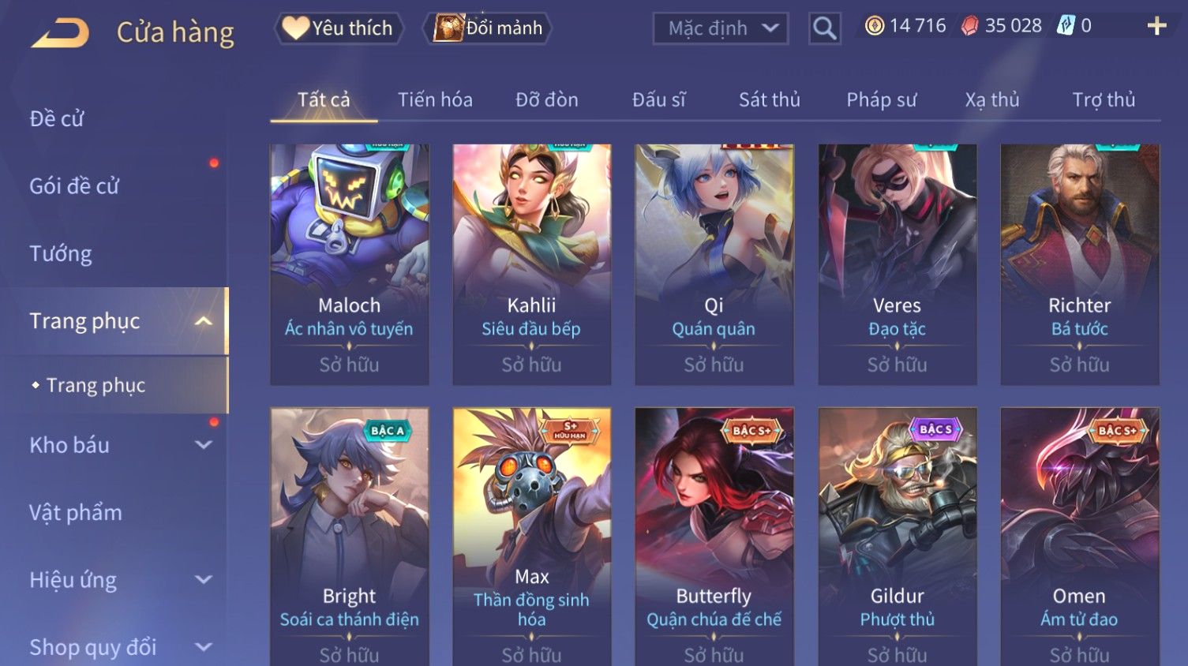Collapse the Trang phục sidebar section
The image size is (1188, 666).
(x=204, y=321)
